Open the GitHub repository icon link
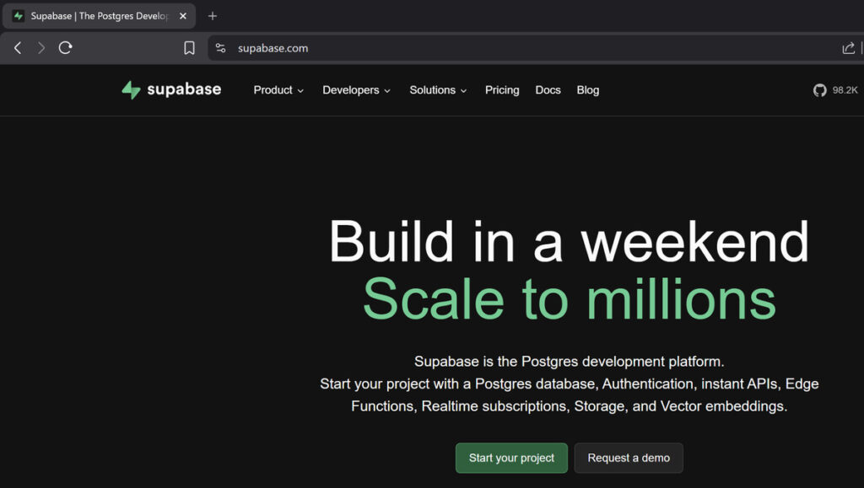The image size is (864, 488). [820, 90]
